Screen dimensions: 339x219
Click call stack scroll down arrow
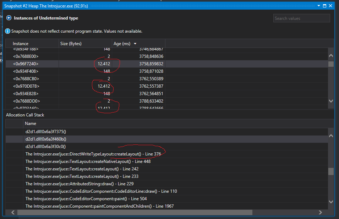tap(331, 202)
